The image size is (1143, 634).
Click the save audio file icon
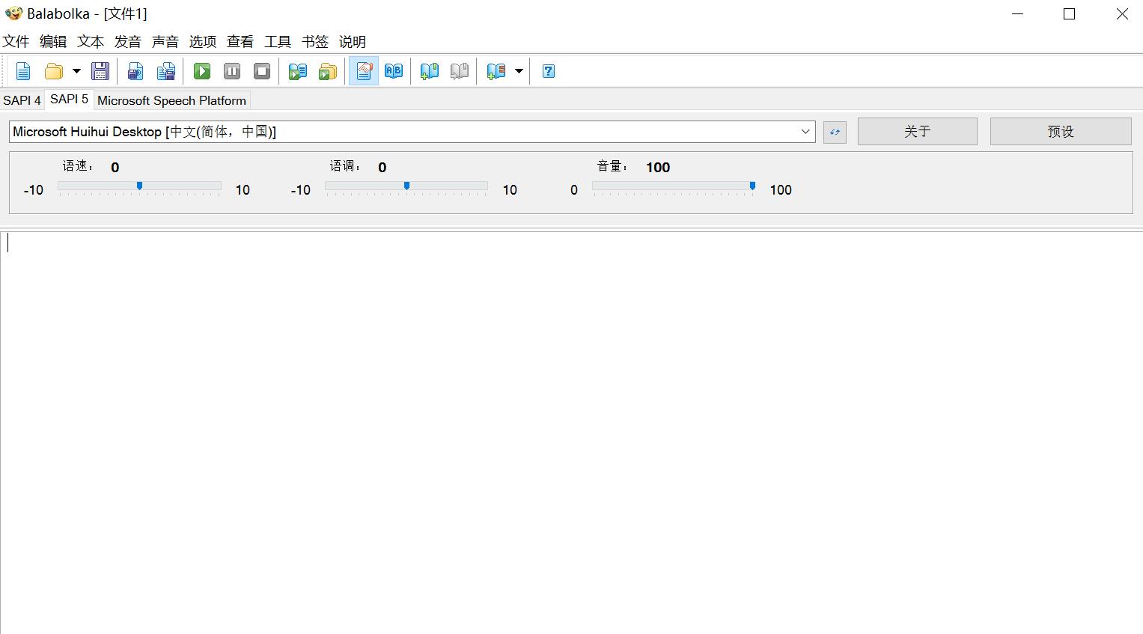[x=135, y=71]
